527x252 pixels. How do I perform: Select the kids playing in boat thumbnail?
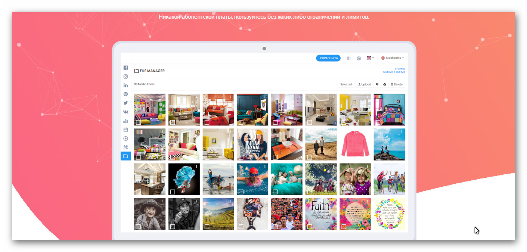(x=218, y=179)
